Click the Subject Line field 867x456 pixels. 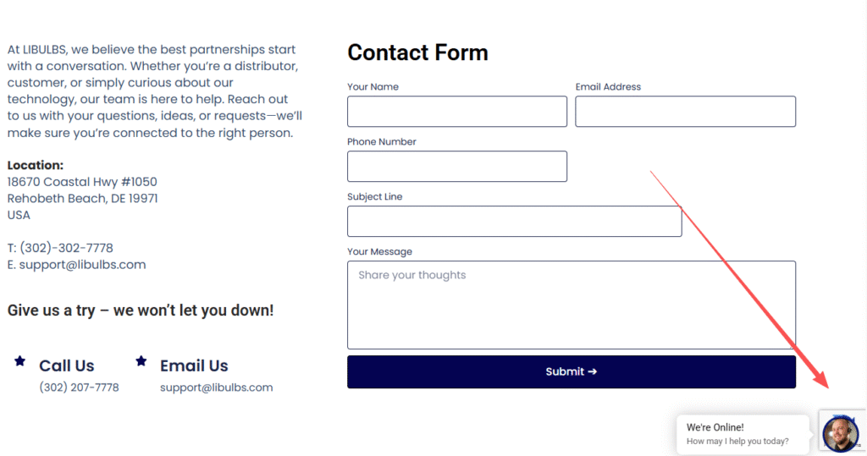click(514, 222)
